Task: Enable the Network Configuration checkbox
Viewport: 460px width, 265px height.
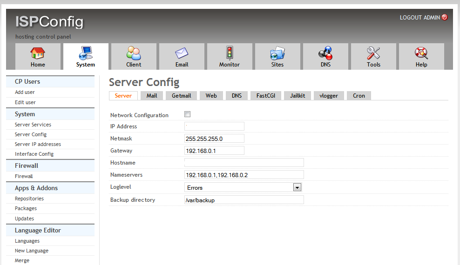Action: click(188, 114)
